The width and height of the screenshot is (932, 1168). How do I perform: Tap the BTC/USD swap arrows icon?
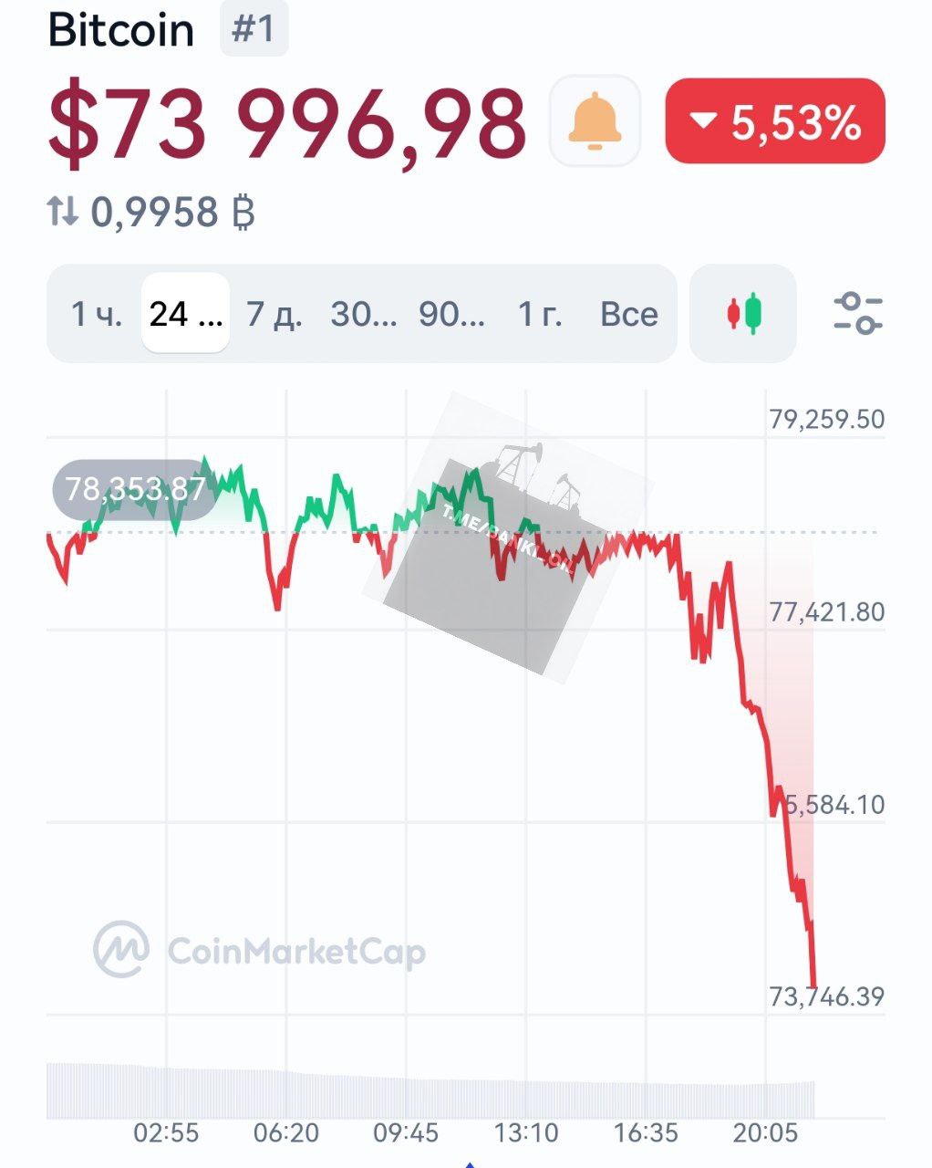[63, 212]
